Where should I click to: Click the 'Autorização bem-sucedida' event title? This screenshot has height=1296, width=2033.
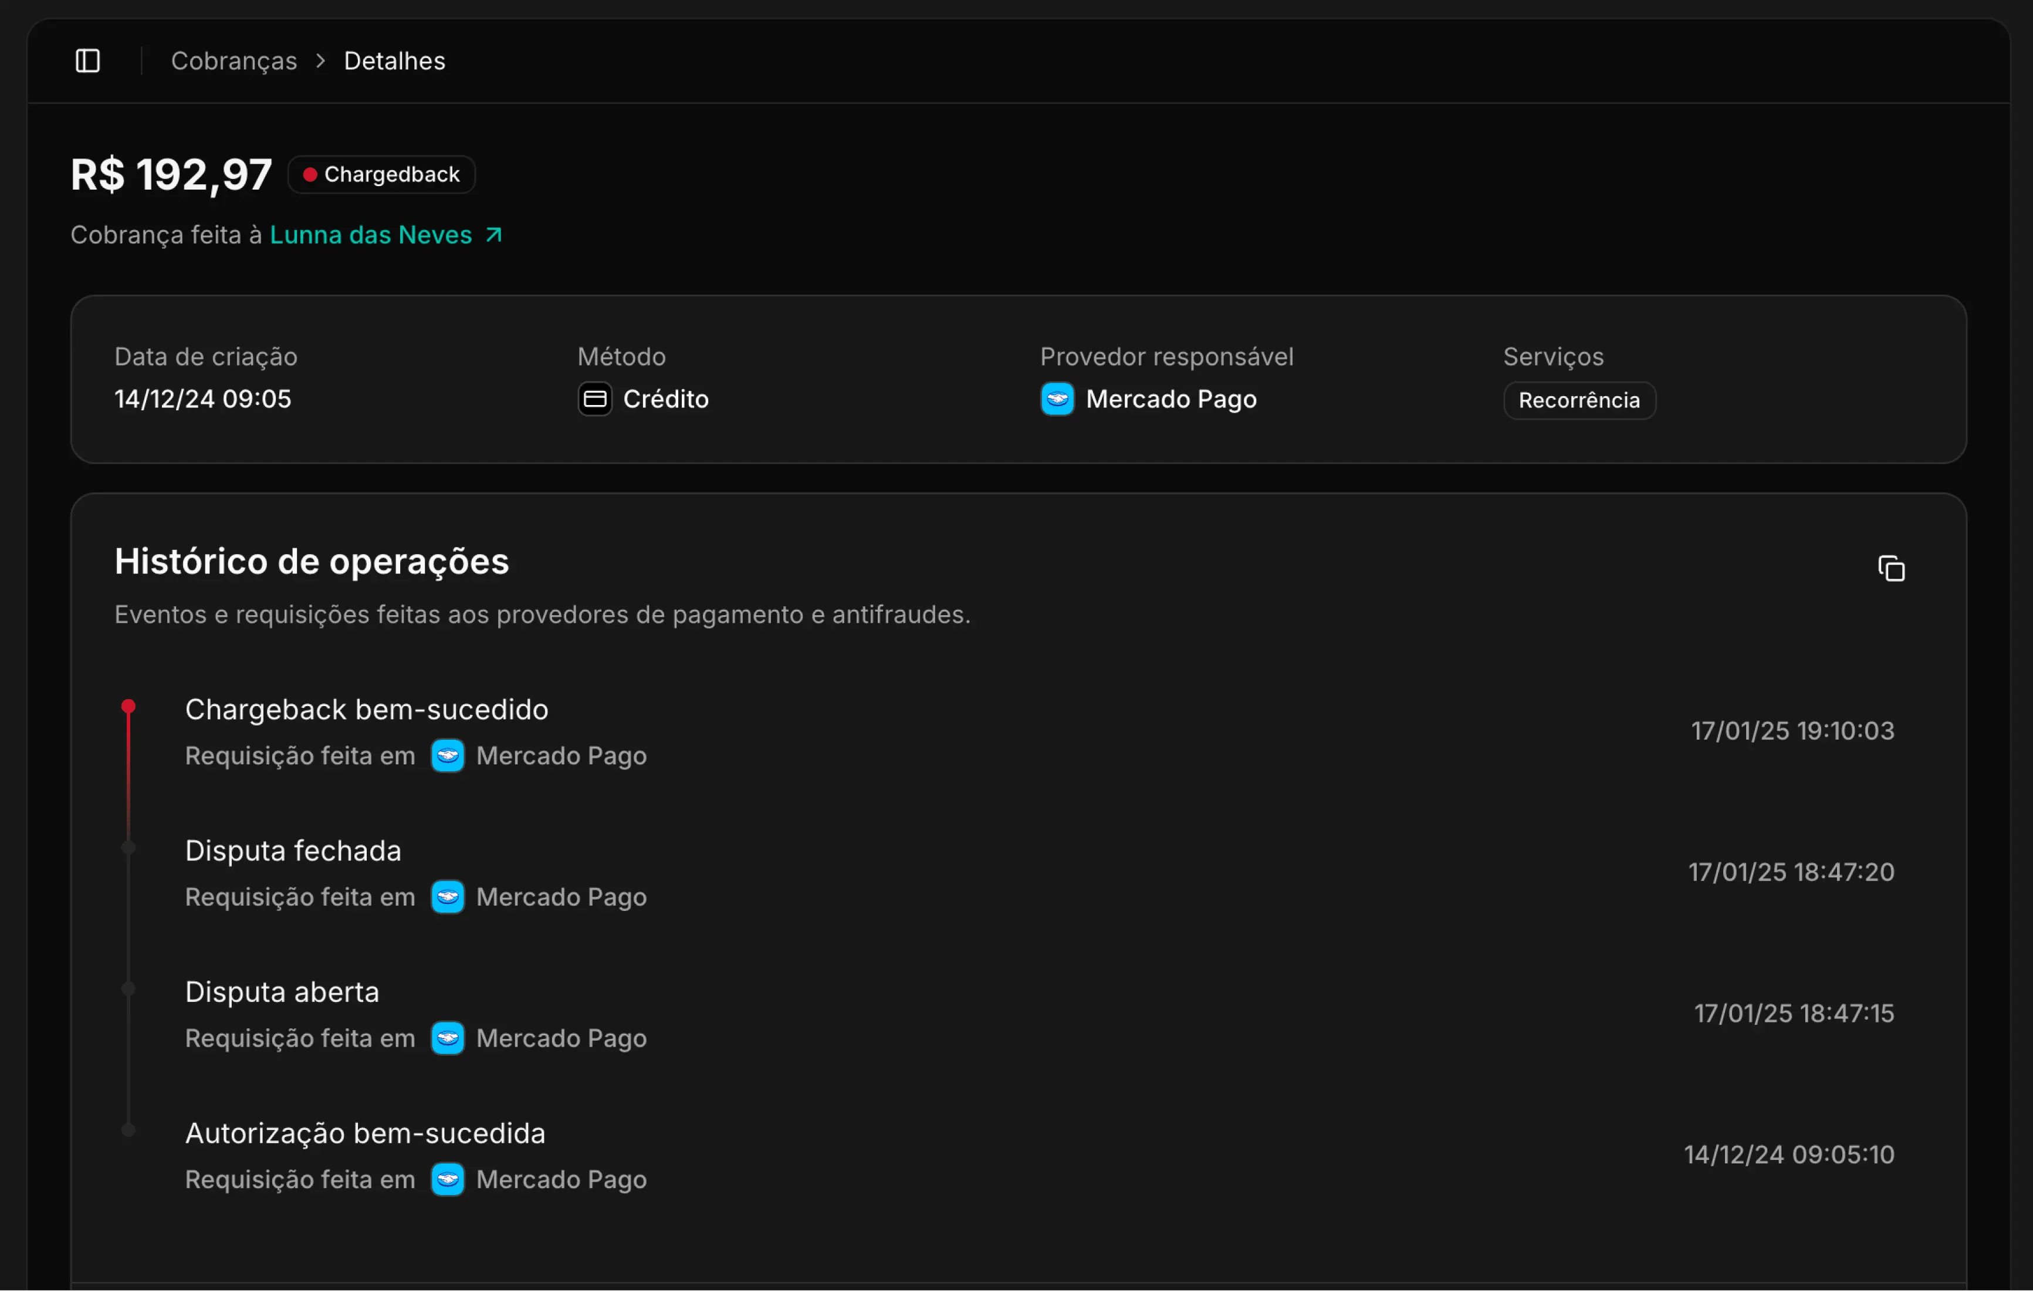tap(365, 1133)
